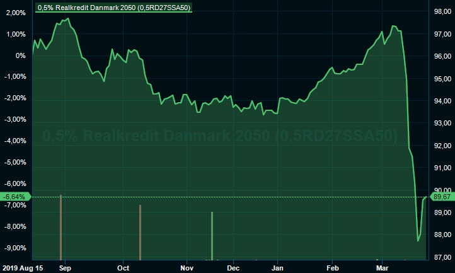Click the Dec label on time axis
Screen dimensions: 455x273
tap(233, 267)
